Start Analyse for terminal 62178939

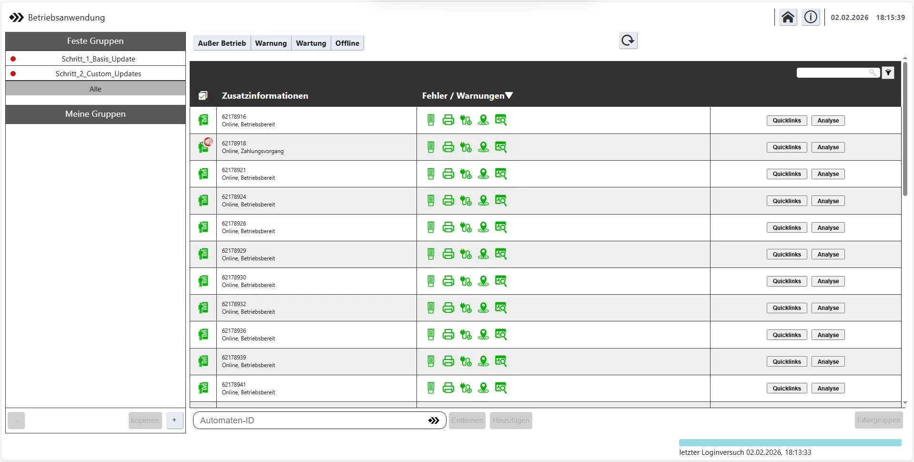click(x=828, y=361)
